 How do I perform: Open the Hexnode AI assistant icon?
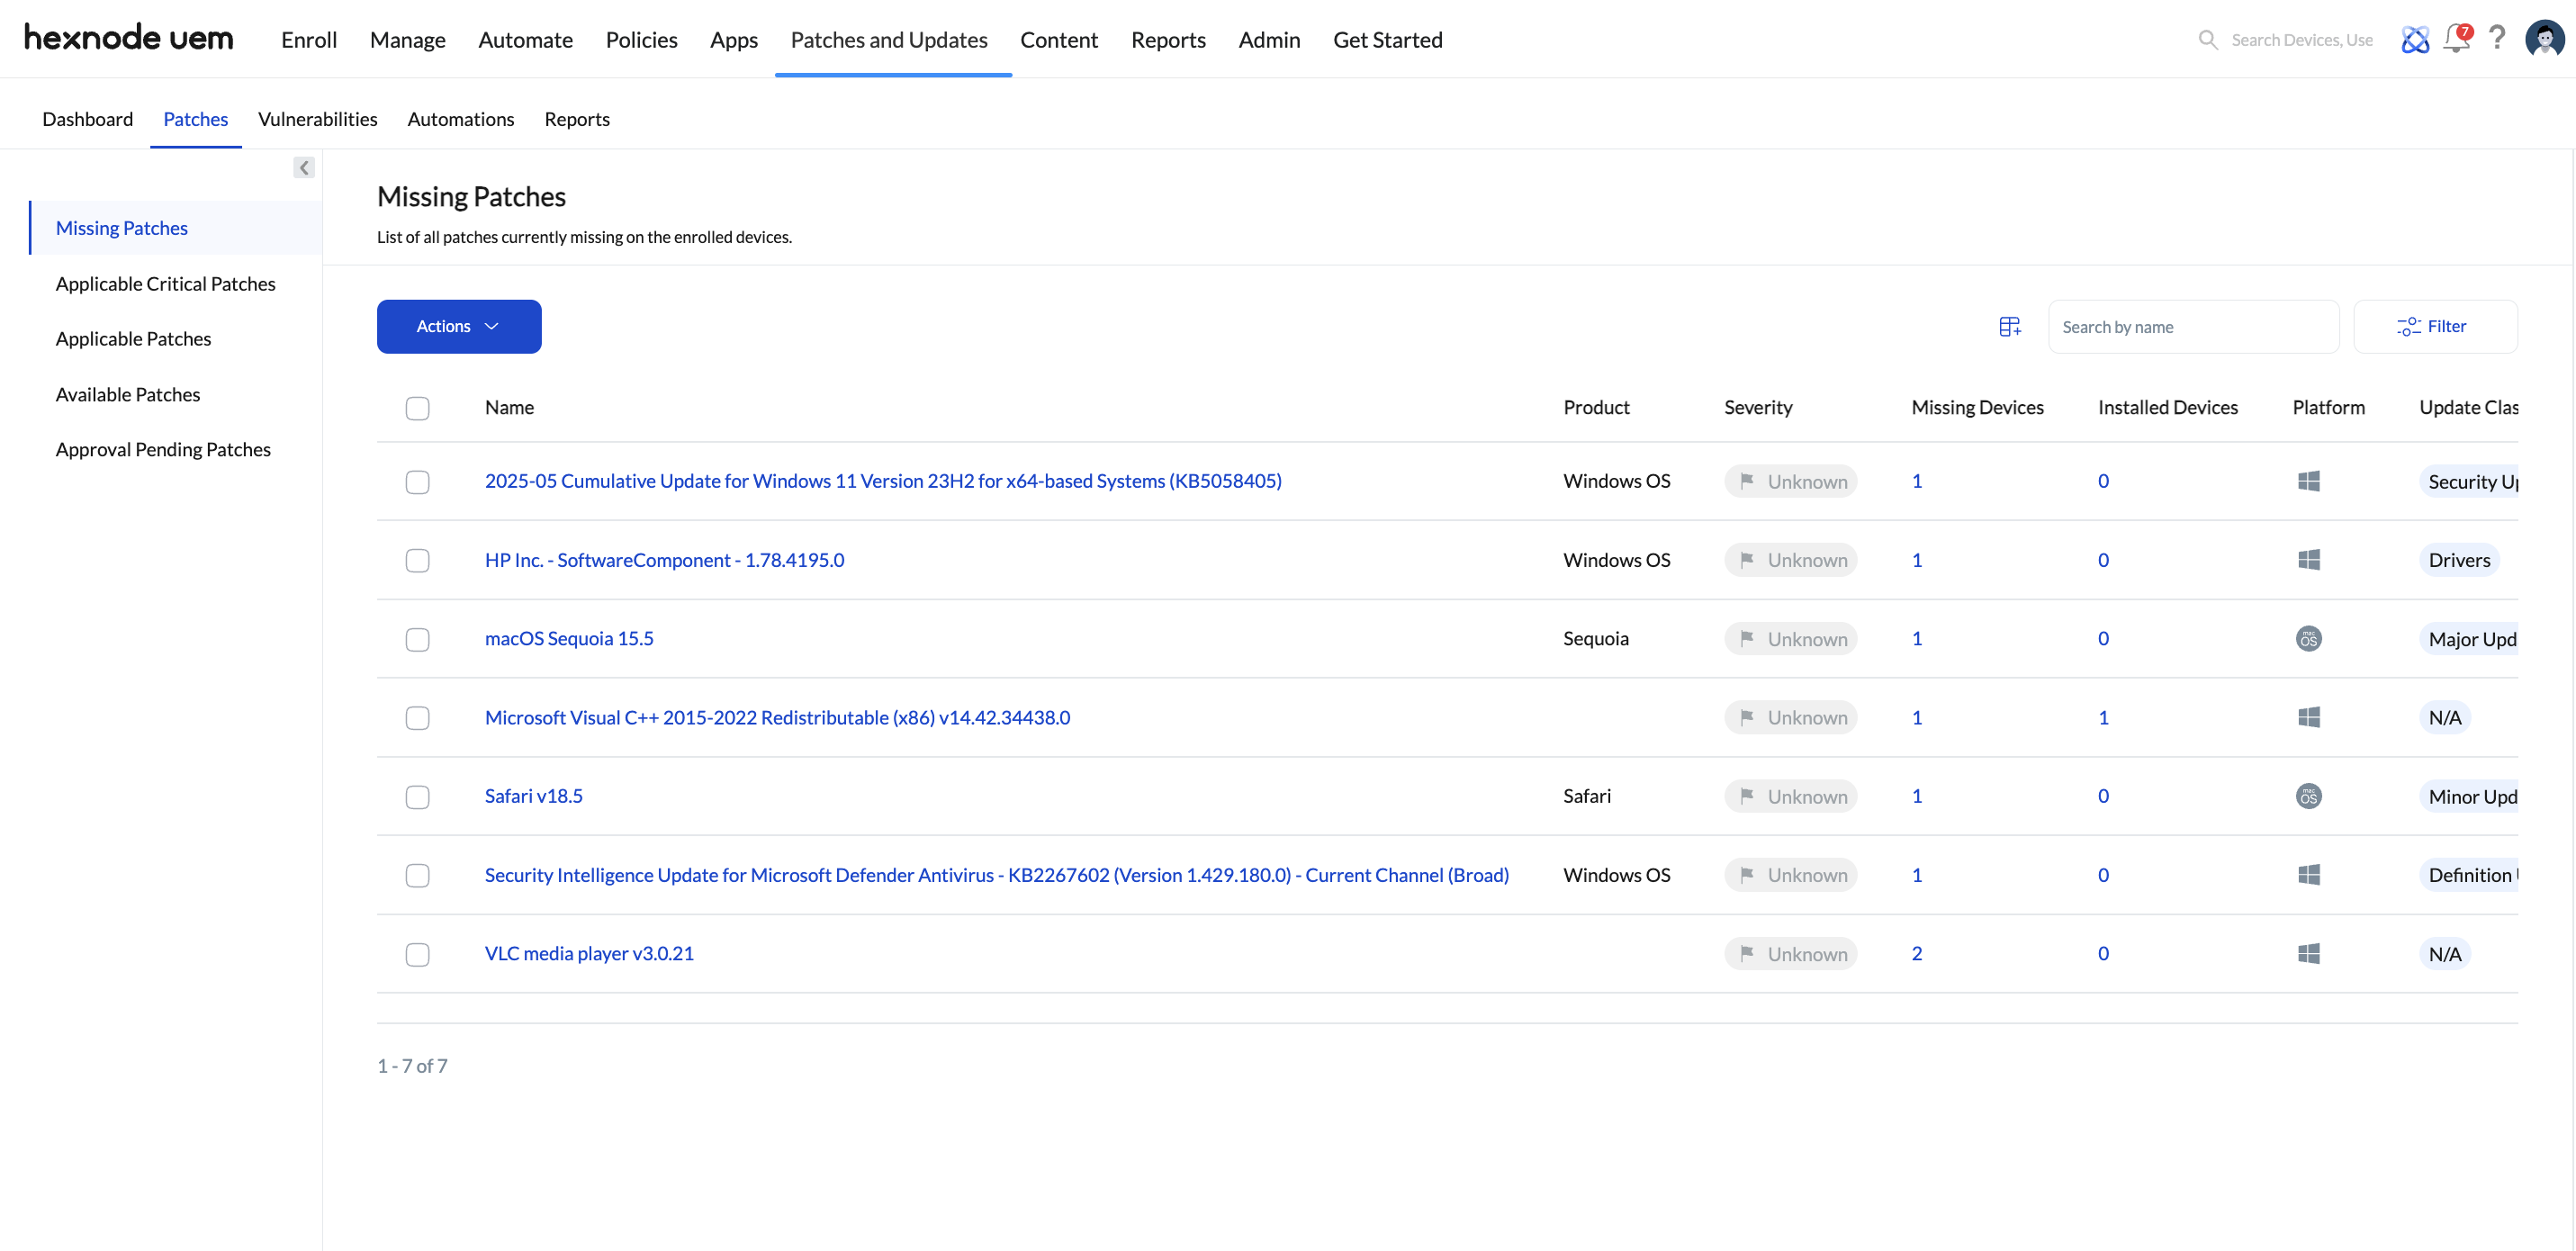2415,39
